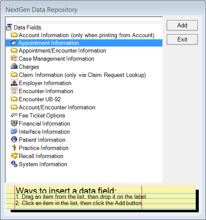Click the Exit button
This screenshot has height=220, width=206.
(182, 39)
